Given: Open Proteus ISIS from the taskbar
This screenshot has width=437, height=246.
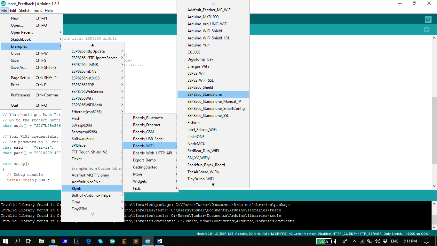Looking at the screenshot, I should click(65, 241).
